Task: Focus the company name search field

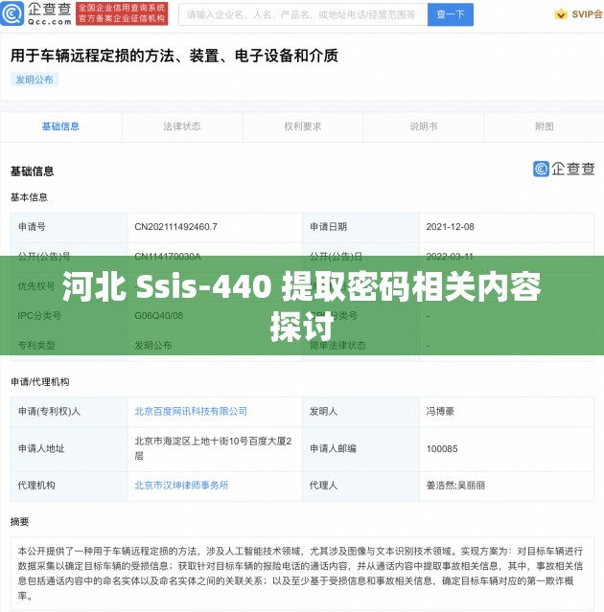Action: pyautogui.click(x=303, y=14)
